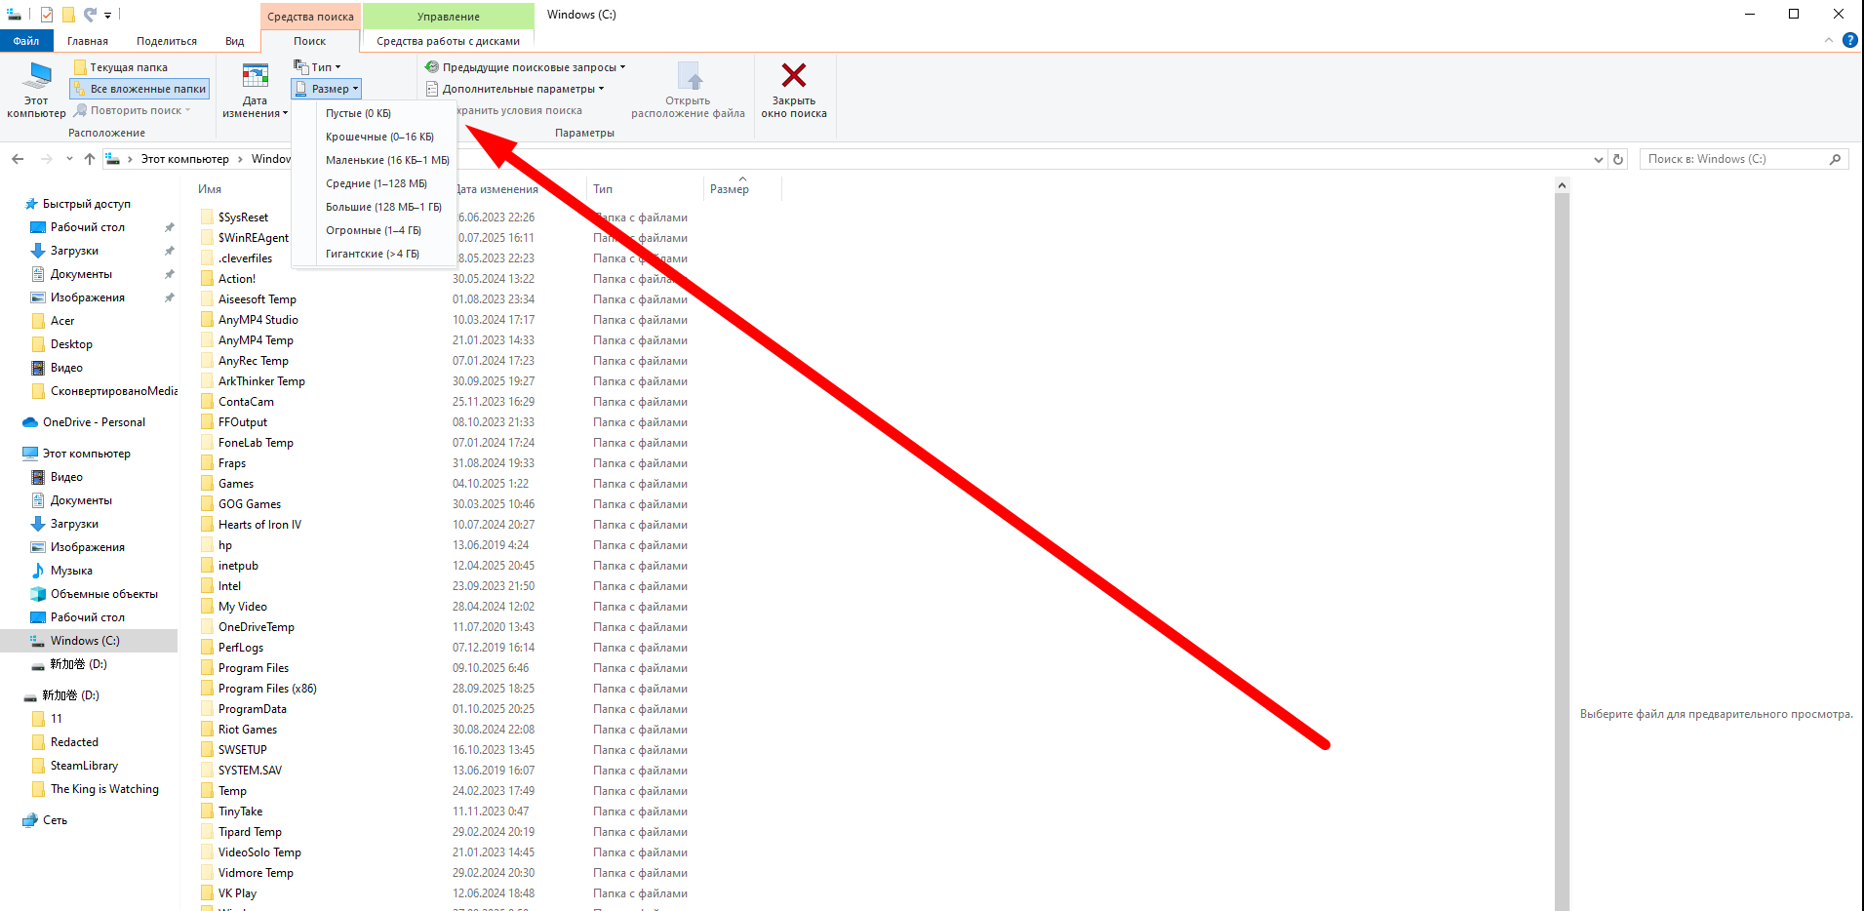Select 3D Objects (Объемные объекты) item

[103, 594]
